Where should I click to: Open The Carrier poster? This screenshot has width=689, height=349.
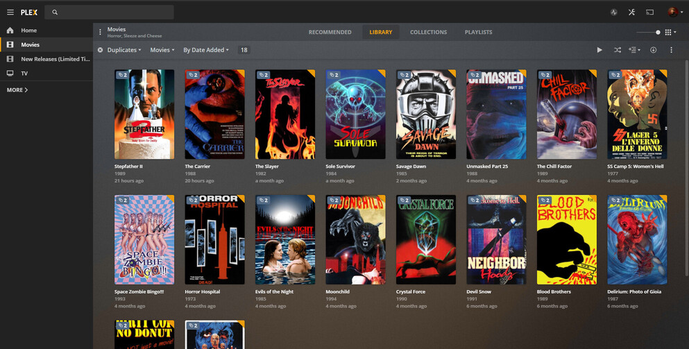(x=215, y=114)
